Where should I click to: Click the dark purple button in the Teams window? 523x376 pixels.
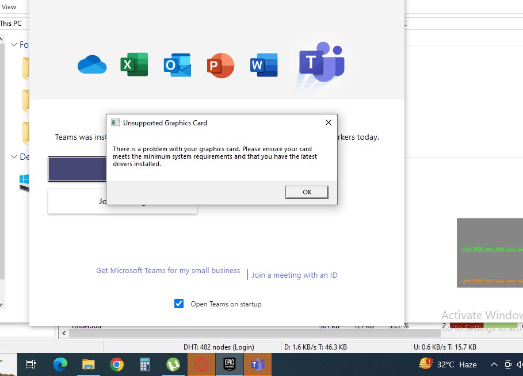(x=77, y=169)
